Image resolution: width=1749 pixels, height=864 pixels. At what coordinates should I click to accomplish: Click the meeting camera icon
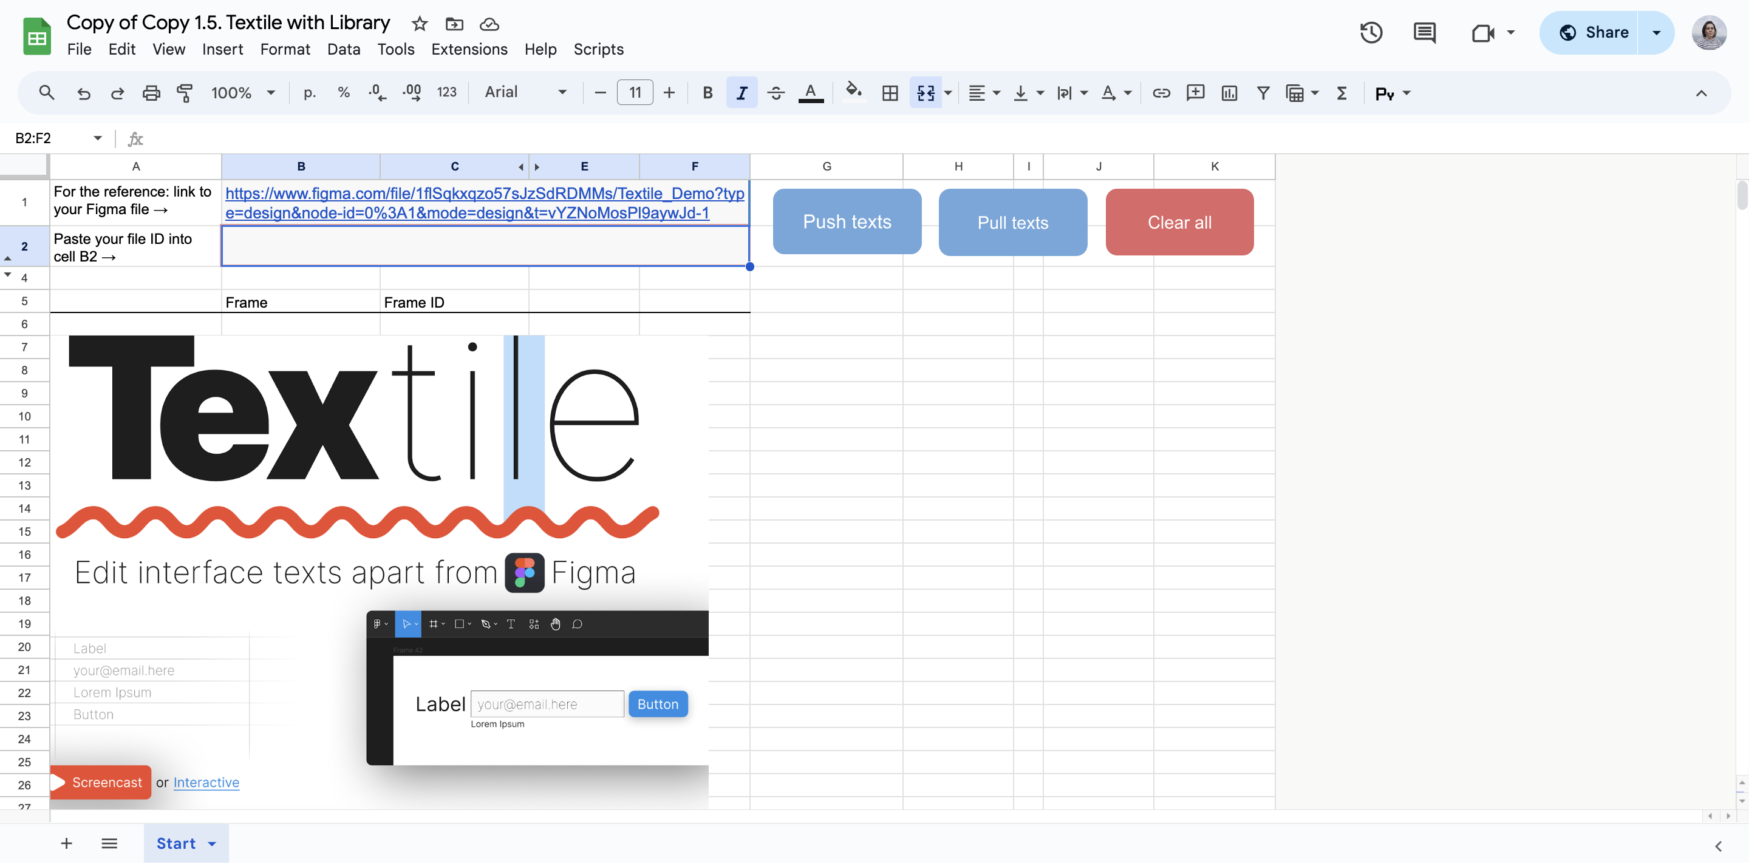point(1483,32)
